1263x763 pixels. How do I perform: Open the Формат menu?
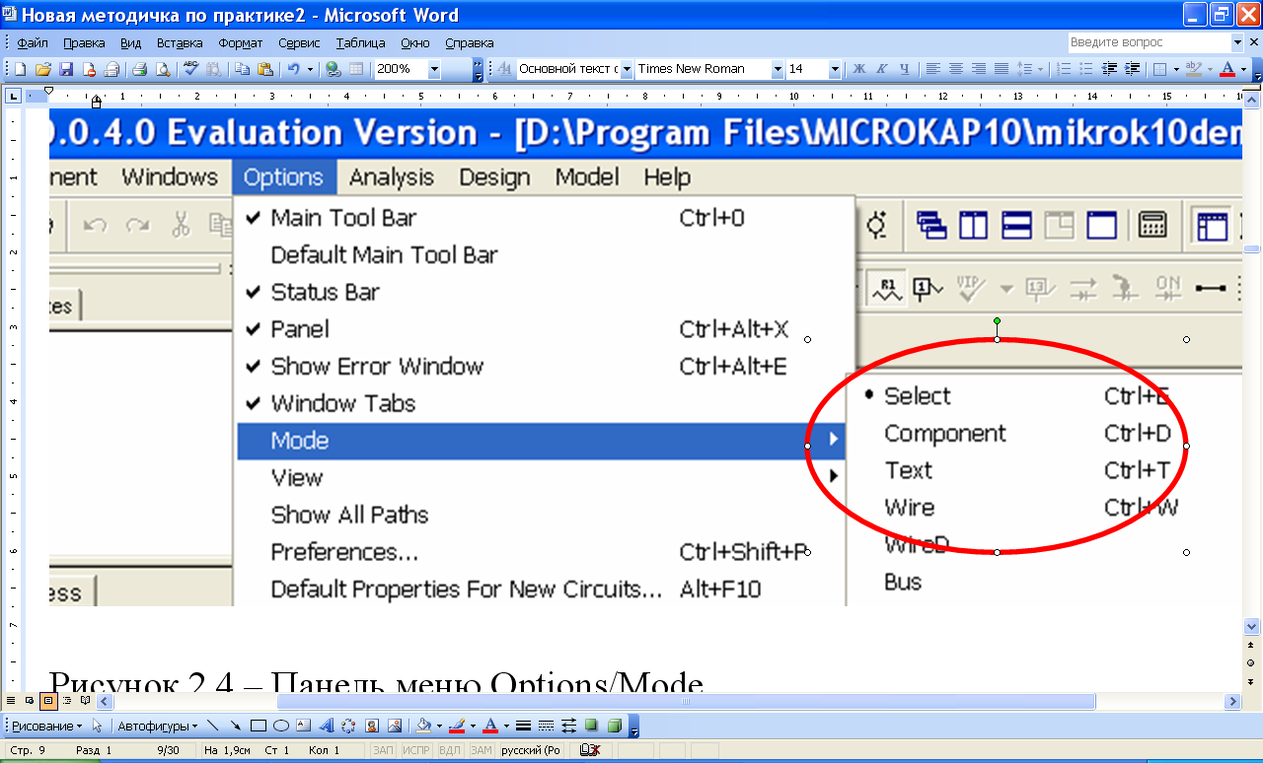click(241, 43)
